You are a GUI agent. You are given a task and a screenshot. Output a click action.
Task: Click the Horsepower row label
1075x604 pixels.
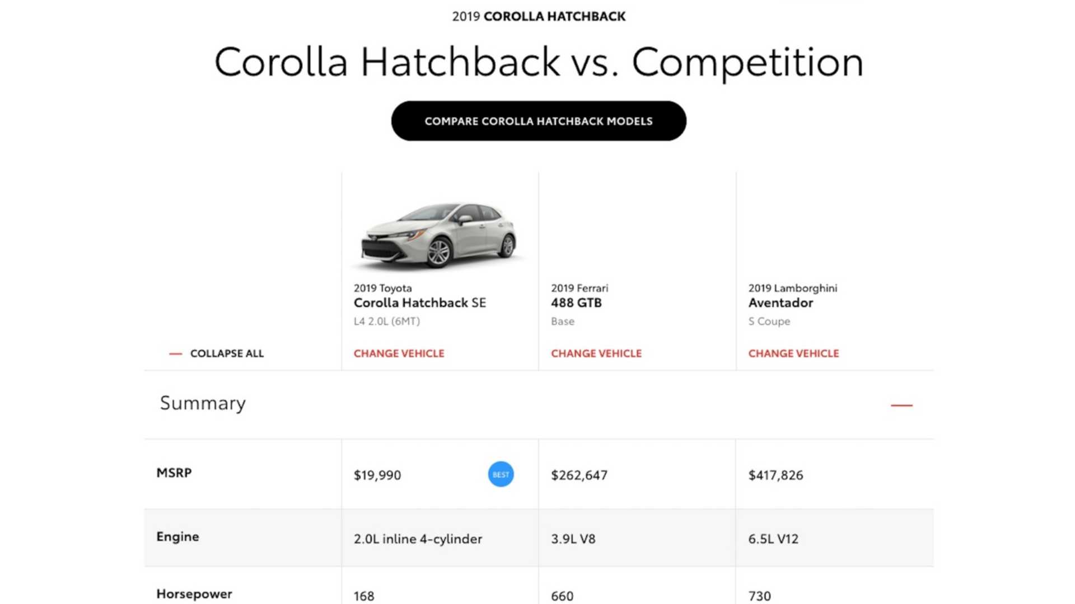[x=194, y=594]
